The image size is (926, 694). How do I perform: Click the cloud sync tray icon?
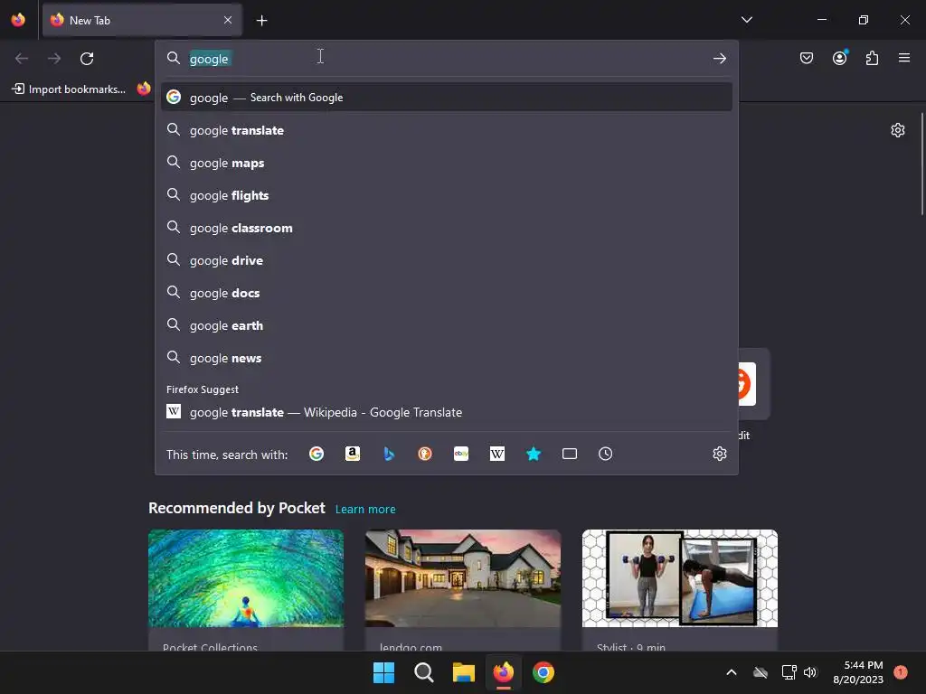(x=760, y=672)
